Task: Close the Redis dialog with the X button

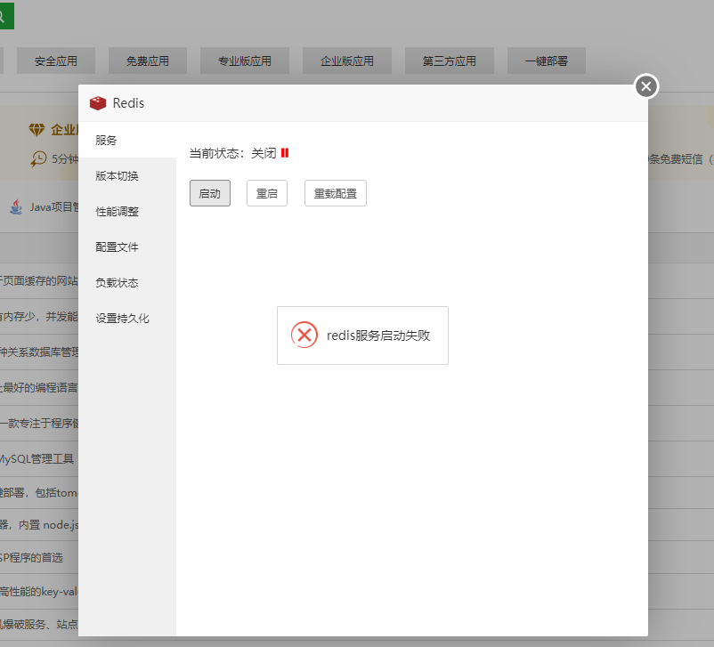Action: tap(646, 86)
